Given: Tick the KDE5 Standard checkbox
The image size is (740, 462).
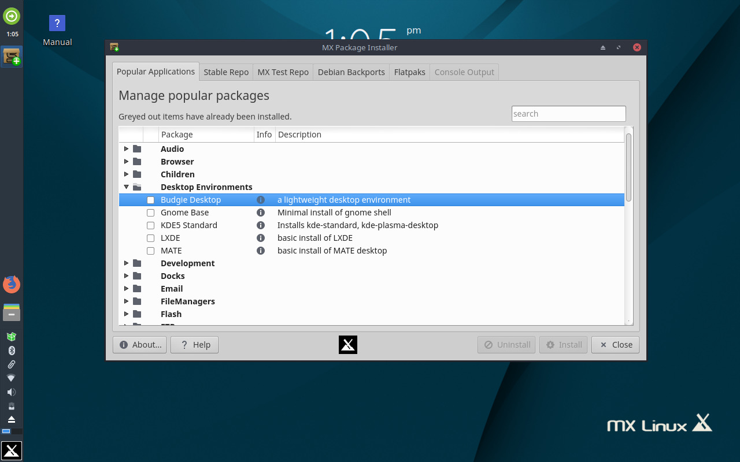Looking at the screenshot, I should pos(150,225).
